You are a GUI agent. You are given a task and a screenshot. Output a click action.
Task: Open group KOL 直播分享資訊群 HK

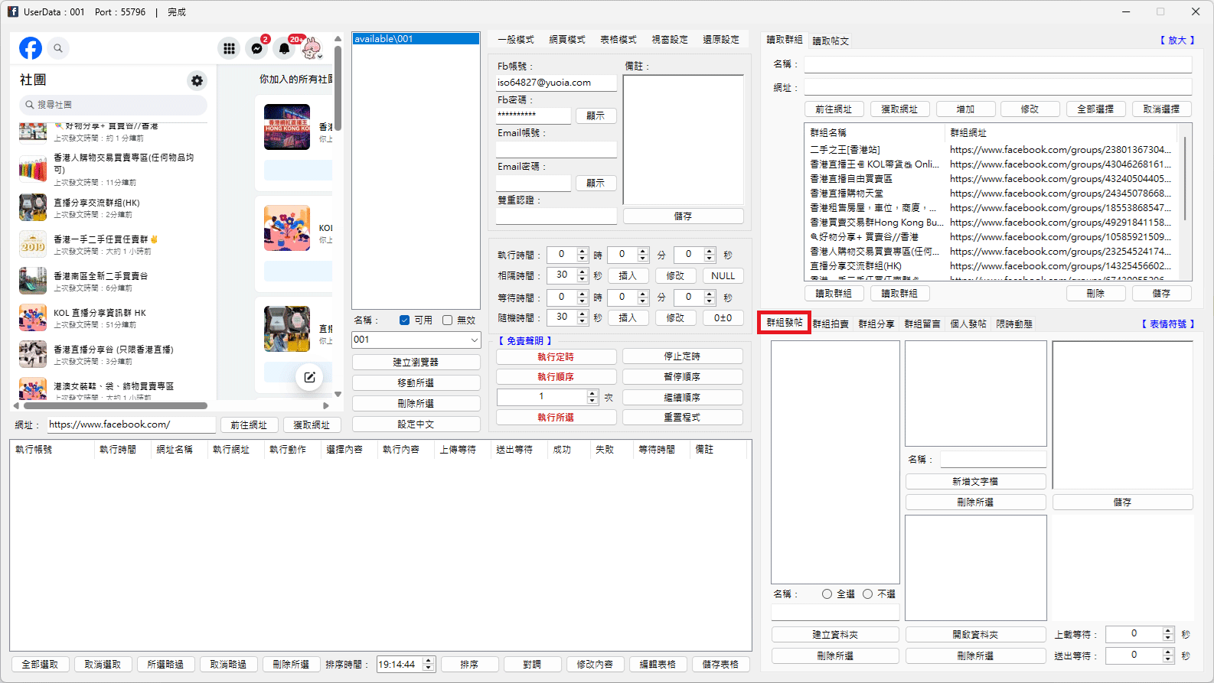coord(113,317)
